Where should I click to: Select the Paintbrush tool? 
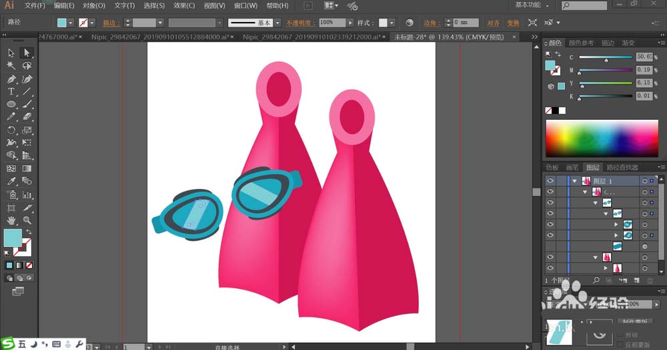coord(27,104)
